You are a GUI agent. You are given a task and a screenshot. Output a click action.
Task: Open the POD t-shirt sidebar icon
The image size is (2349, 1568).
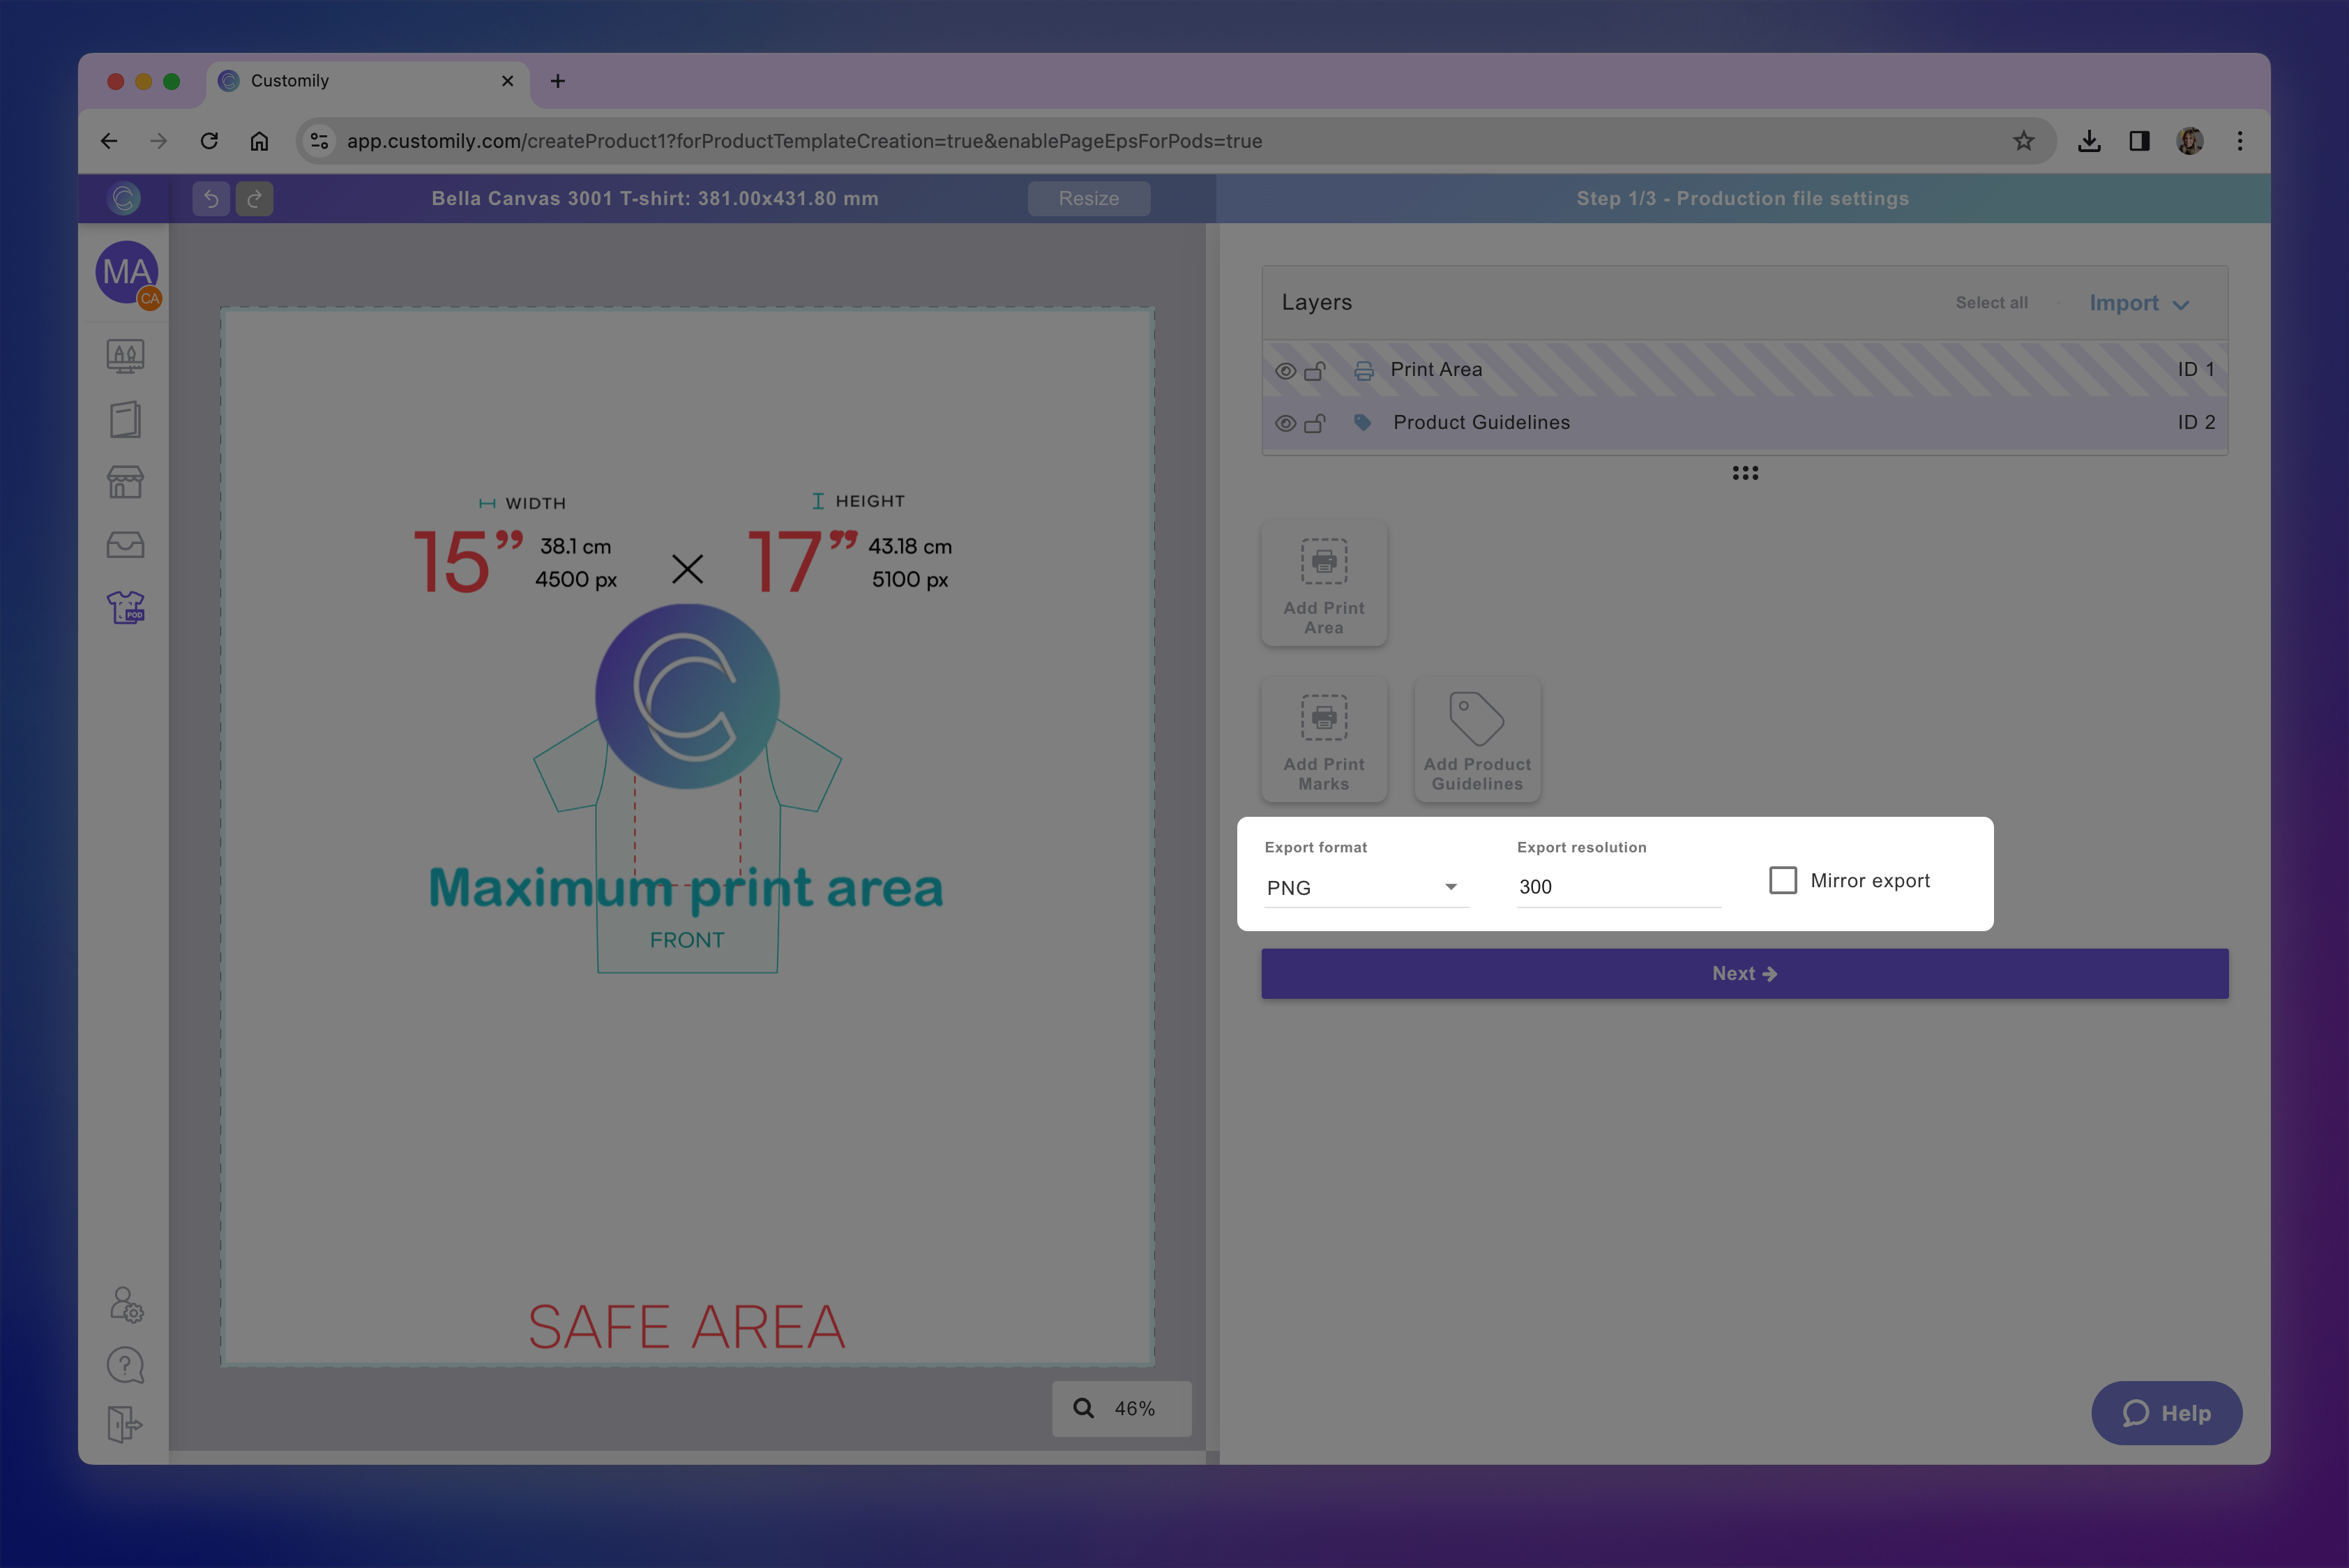pyautogui.click(x=126, y=607)
